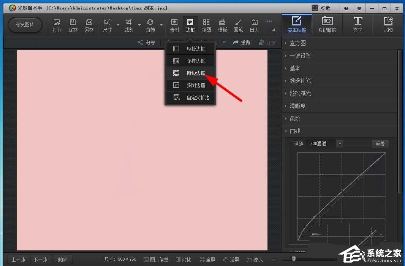Open the 日历 calendar tool

click(254, 24)
